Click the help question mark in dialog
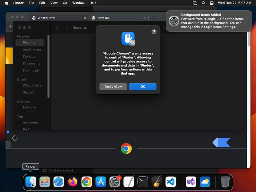The width and height of the screenshot is (256, 192). (x=154, y=32)
